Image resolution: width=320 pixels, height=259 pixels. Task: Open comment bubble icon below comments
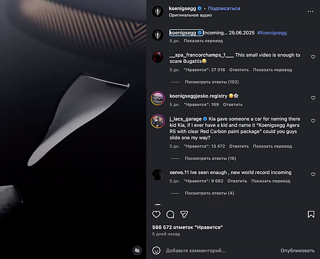(x=170, y=214)
